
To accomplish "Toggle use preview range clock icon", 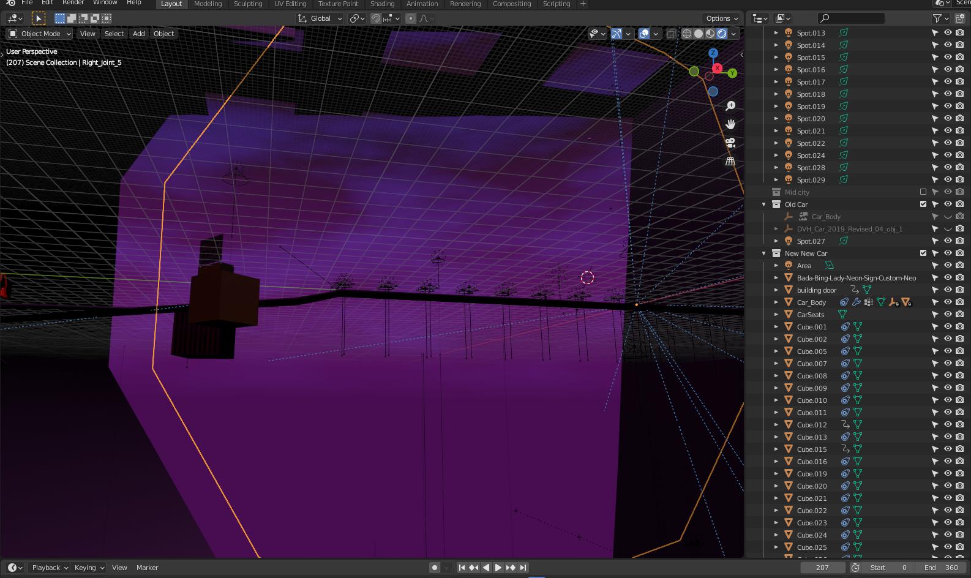I will (855, 568).
